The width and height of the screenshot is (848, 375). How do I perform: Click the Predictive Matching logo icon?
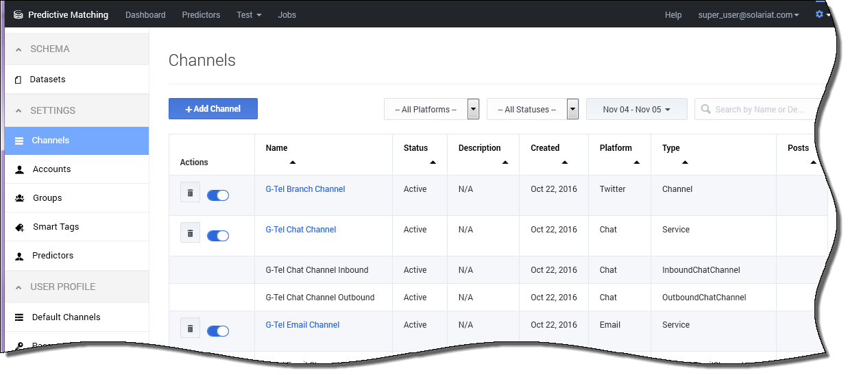(19, 14)
